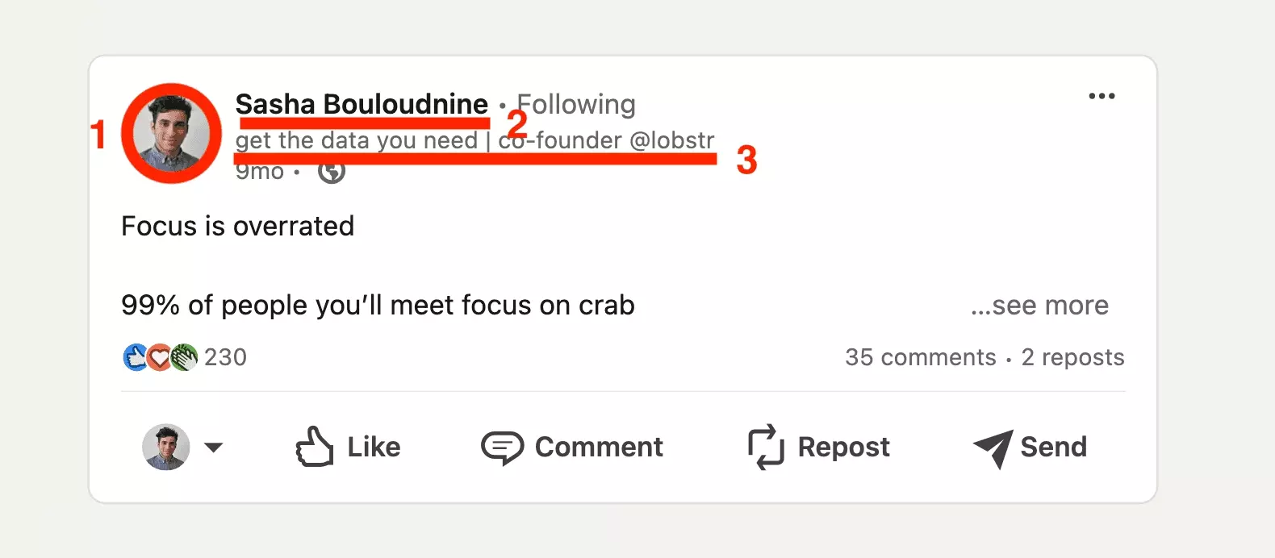Click the thumbs-up reaction icon beside 230
The width and height of the screenshot is (1275, 558).
[137, 357]
